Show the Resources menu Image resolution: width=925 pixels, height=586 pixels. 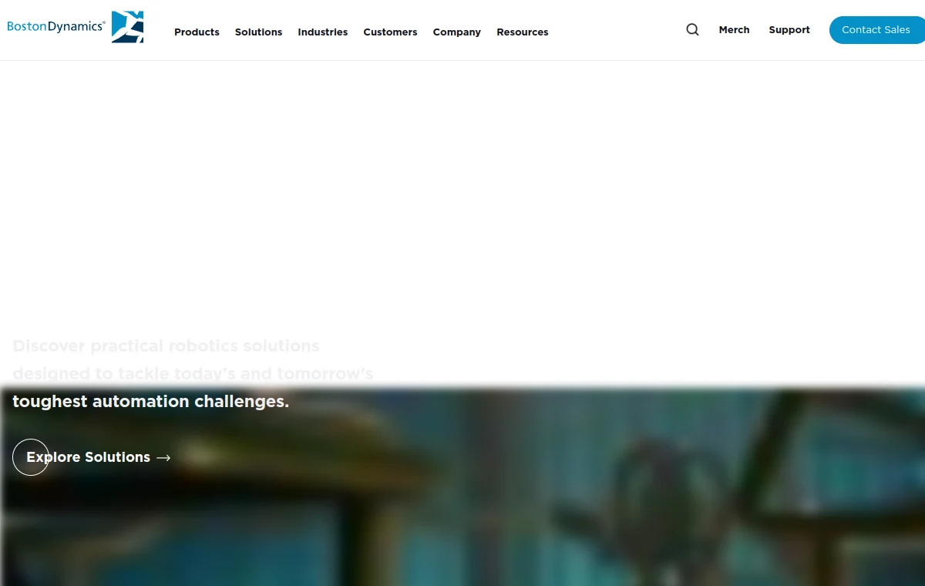[x=523, y=32]
